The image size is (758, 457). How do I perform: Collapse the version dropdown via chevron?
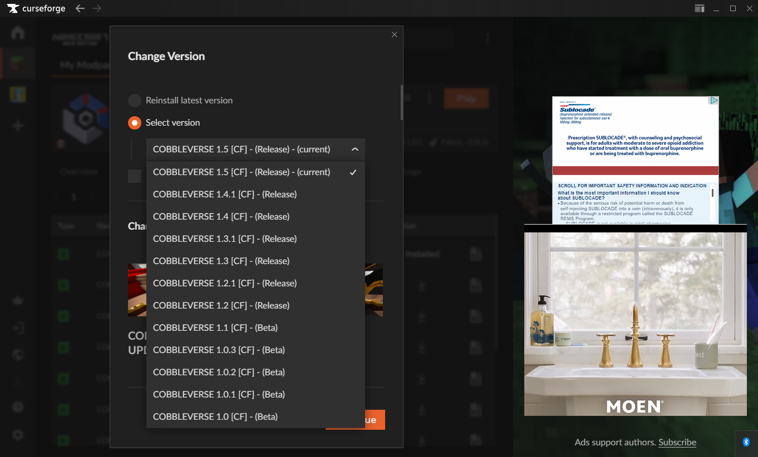click(355, 150)
